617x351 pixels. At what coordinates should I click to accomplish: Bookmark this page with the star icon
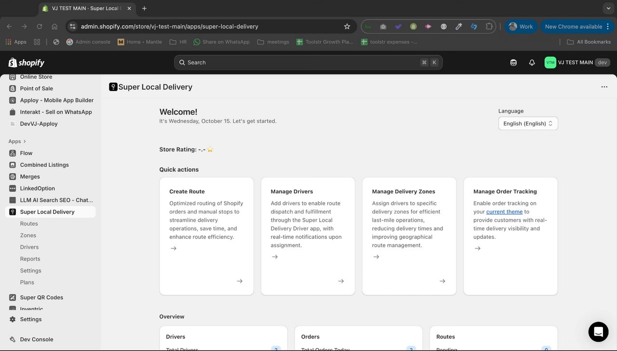[x=347, y=27]
